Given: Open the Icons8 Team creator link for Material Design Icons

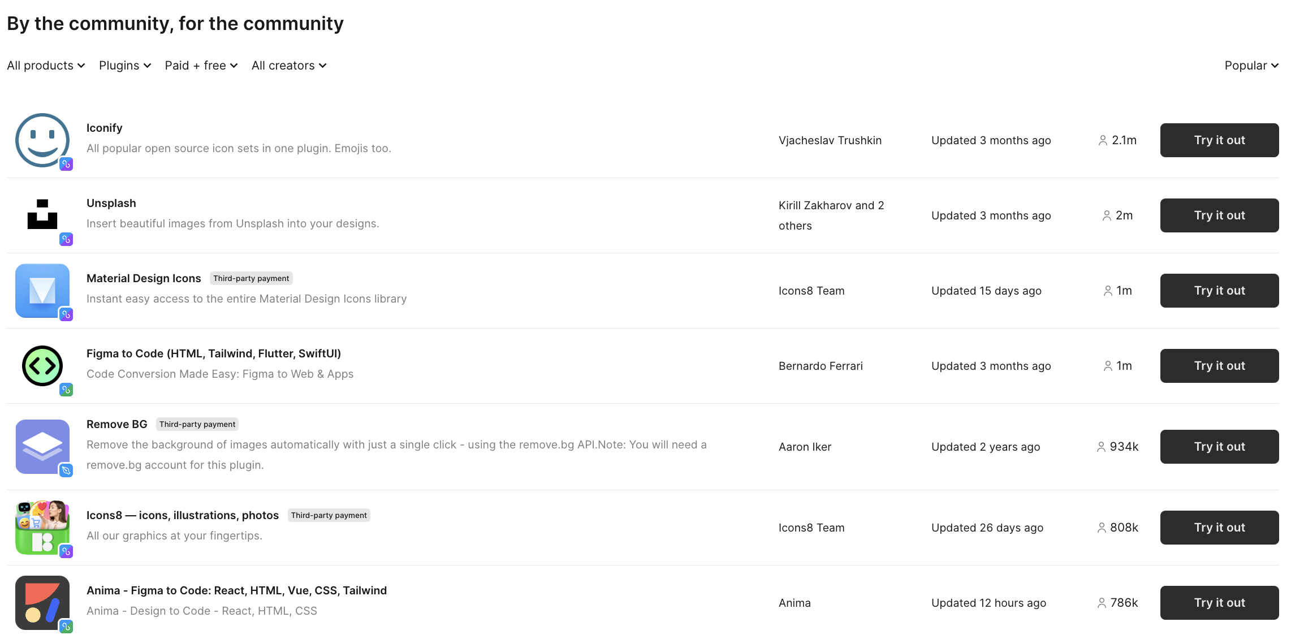Looking at the screenshot, I should (811, 291).
